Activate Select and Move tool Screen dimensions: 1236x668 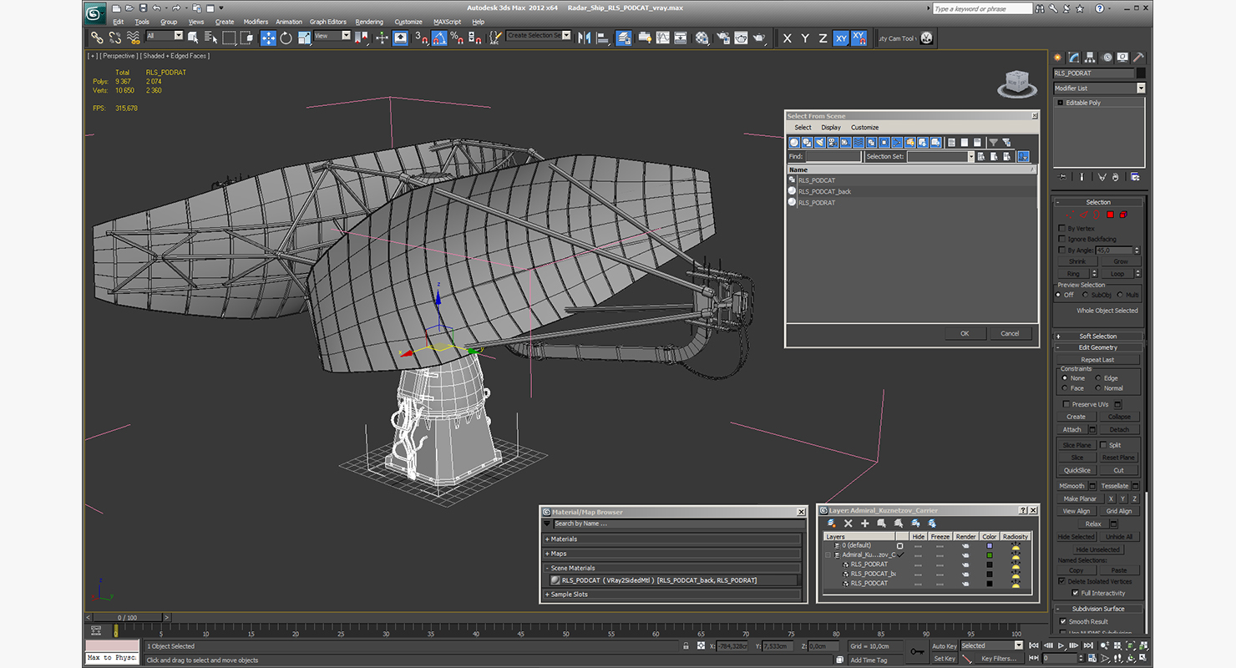pyautogui.click(x=268, y=38)
